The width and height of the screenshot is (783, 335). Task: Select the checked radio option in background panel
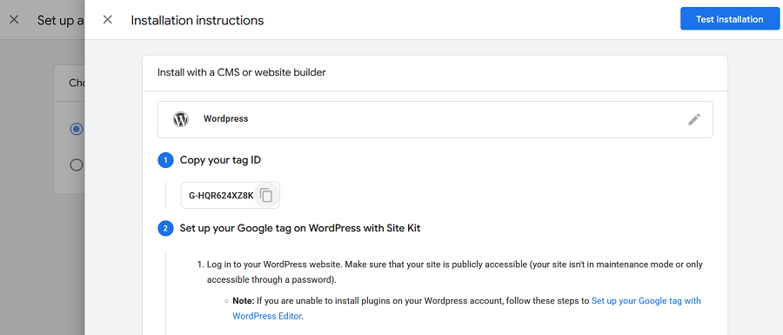(x=76, y=130)
